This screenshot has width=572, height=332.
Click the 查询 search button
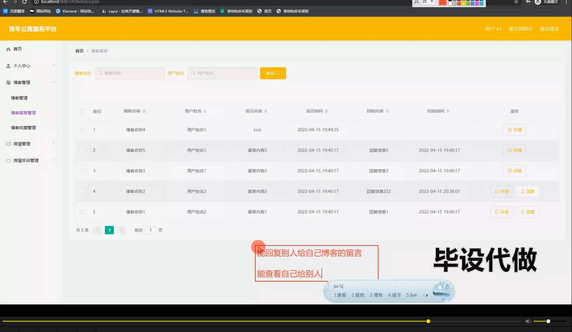[273, 73]
